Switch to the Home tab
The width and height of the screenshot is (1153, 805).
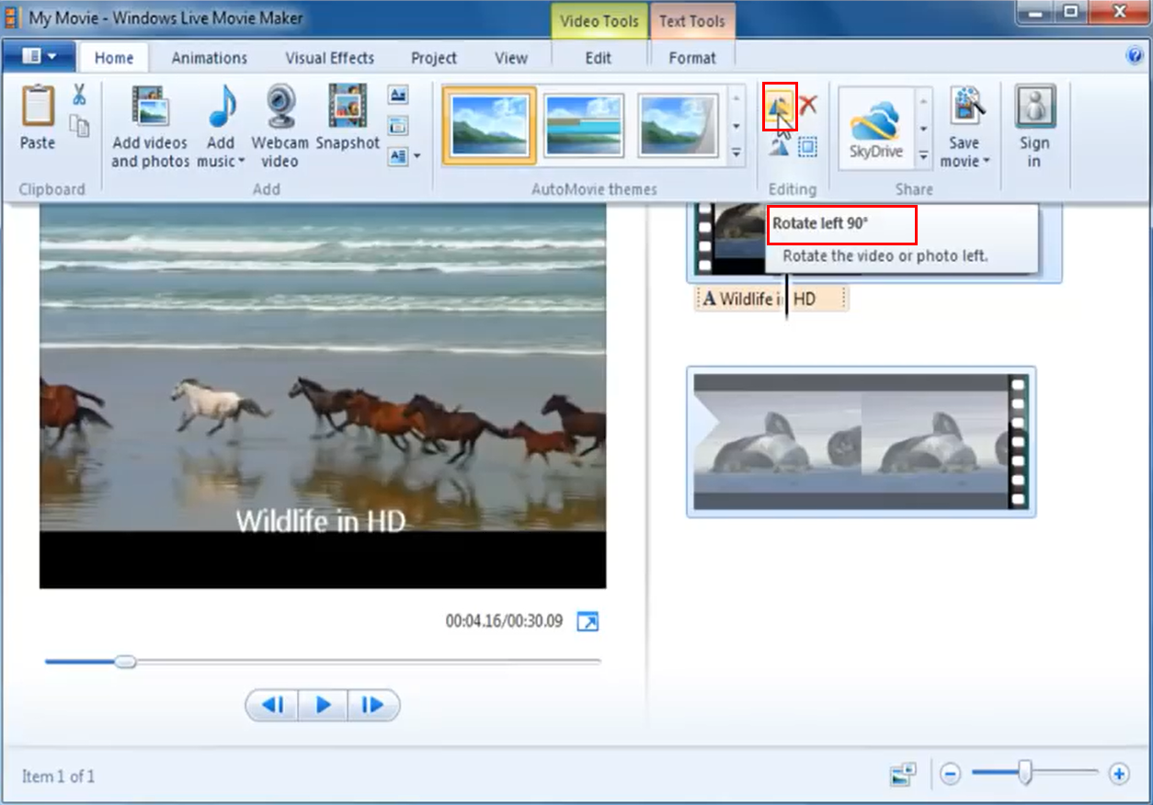pyautogui.click(x=114, y=58)
